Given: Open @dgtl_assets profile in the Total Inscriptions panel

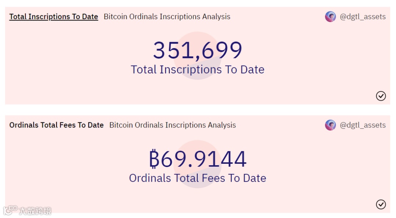Looking at the screenshot, I should point(363,16).
